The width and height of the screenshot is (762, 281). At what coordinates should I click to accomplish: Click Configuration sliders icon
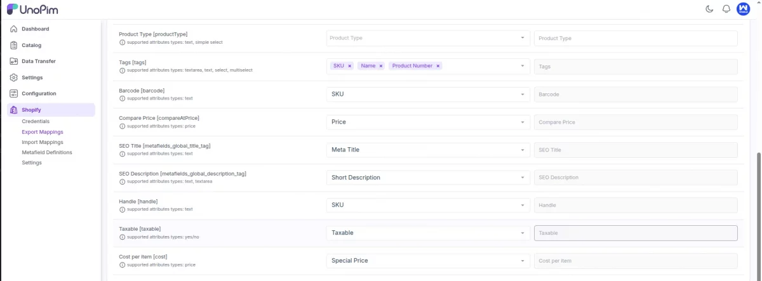pos(13,94)
